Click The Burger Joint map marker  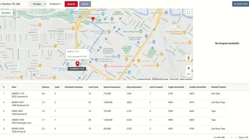click(x=21, y=77)
